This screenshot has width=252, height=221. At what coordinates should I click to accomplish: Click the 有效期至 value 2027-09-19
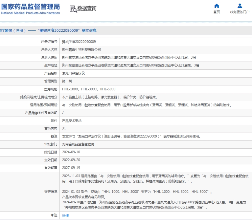coord(71,168)
